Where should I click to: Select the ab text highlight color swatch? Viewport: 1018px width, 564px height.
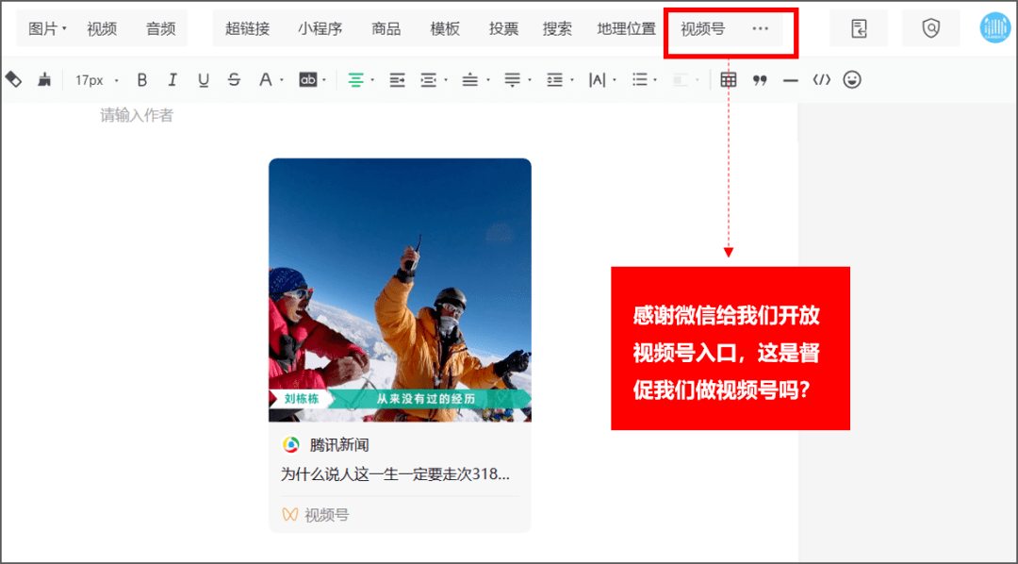click(307, 79)
